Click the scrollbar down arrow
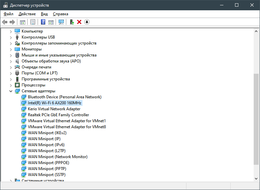The width and height of the screenshot is (260, 190). coord(256,179)
